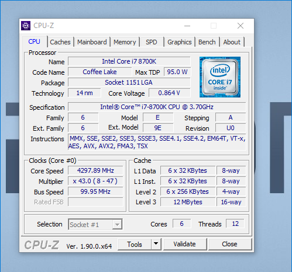The width and height of the screenshot is (292, 272).
Task: Minimize the CPU-Z window
Action: click(x=187, y=26)
